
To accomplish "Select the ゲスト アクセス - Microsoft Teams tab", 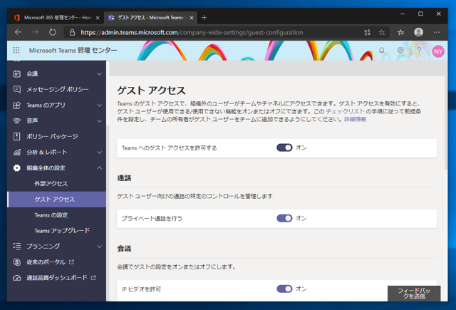I will [x=150, y=18].
